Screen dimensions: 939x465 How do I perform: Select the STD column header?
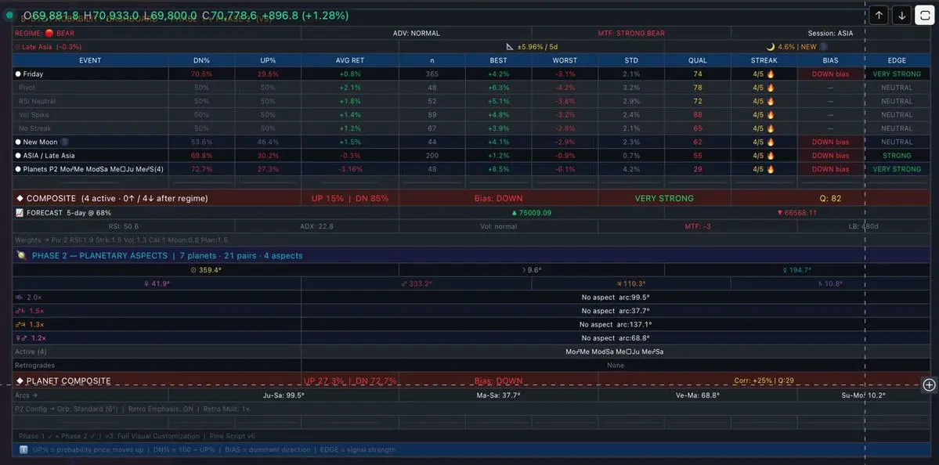click(631, 60)
